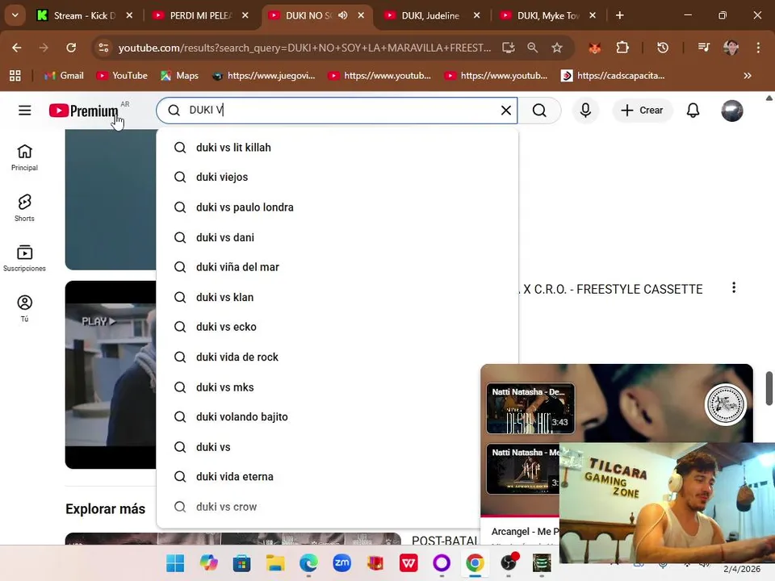775x581 pixels.
Task: Choose suggestion duki vs ecko
Action: 337,327
